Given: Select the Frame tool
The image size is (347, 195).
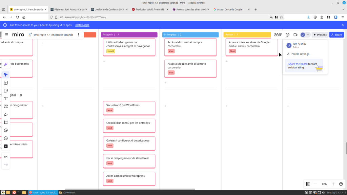Looking at the screenshot, I should pos(6,123).
